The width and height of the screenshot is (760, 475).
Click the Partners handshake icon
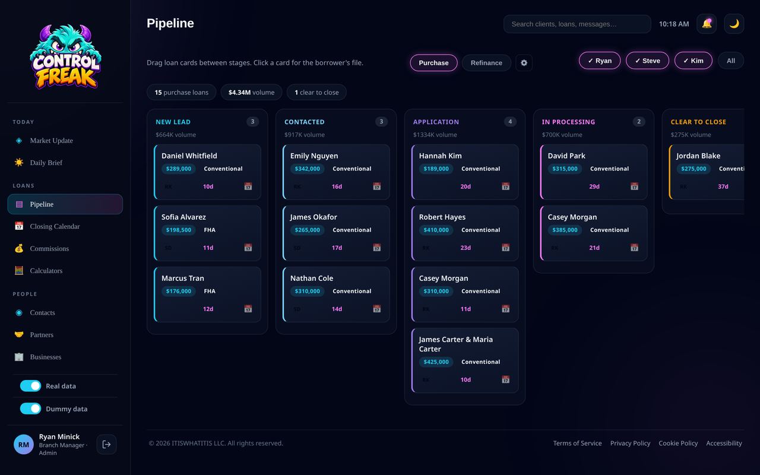coord(19,335)
